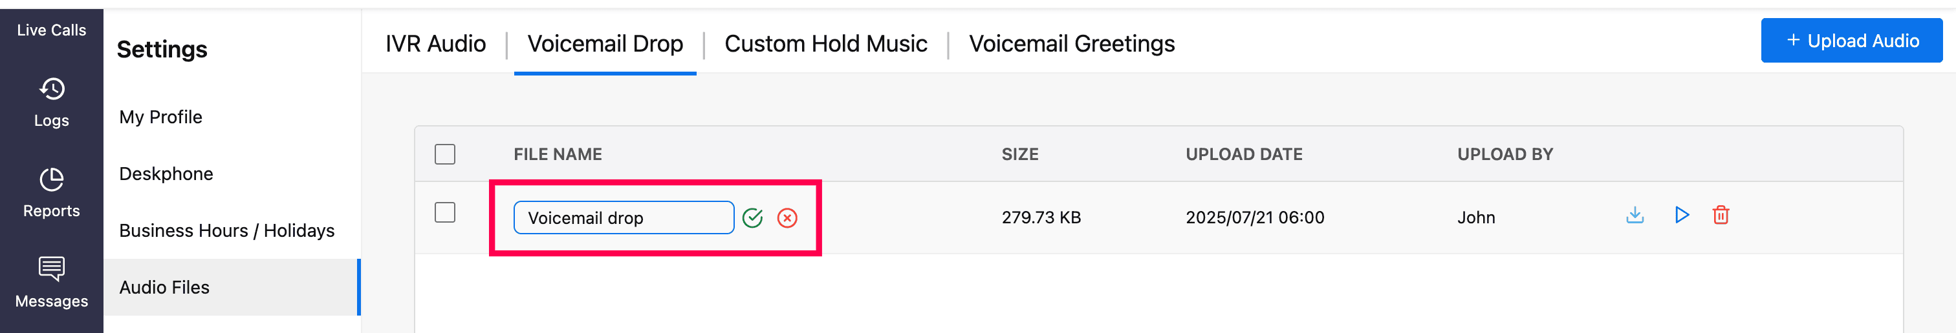Click the Upload Audio button
Viewport: 1956px width, 333px height.
[1851, 41]
